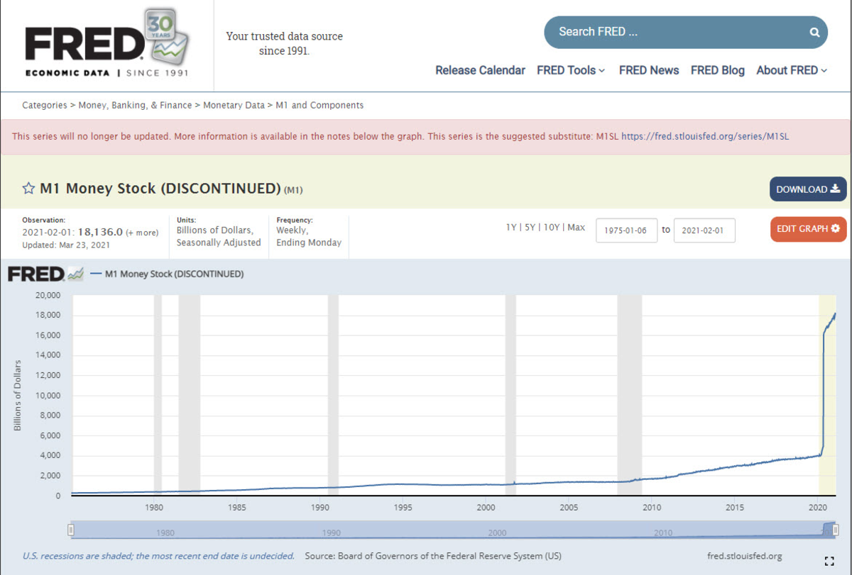The height and width of the screenshot is (575, 852).
Task: Follow the M1SL series substitute link
Action: point(705,137)
